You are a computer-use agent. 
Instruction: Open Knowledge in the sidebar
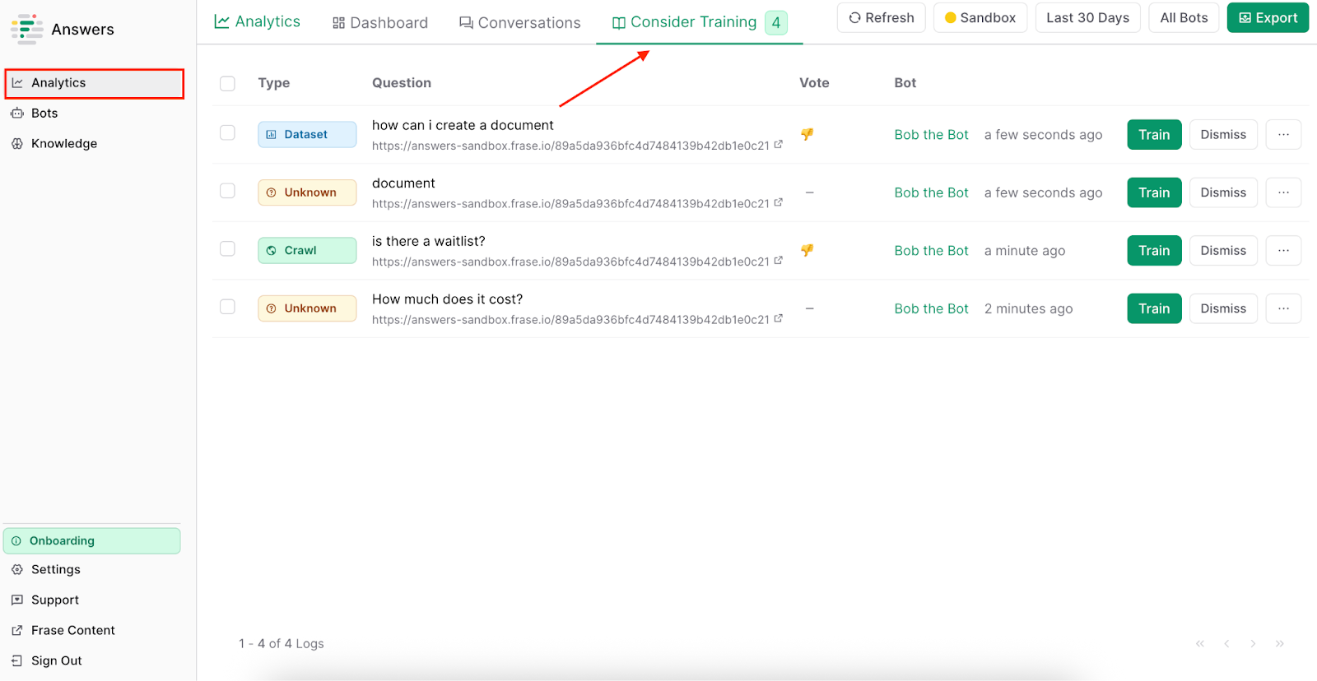64,144
